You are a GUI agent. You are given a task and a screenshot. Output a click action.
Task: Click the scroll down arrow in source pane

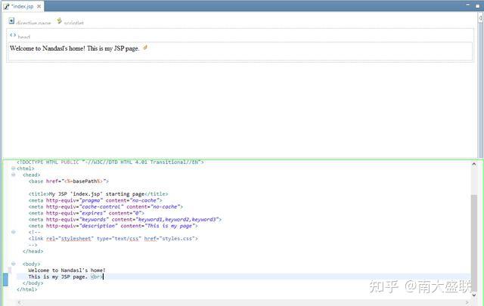[474, 295]
